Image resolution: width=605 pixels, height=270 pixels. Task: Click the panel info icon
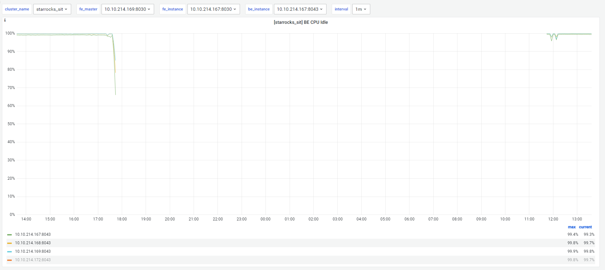point(5,20)
